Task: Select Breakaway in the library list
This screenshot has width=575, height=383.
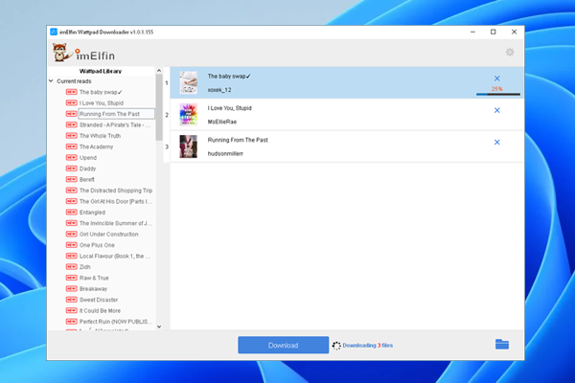Action: [94, 289]
